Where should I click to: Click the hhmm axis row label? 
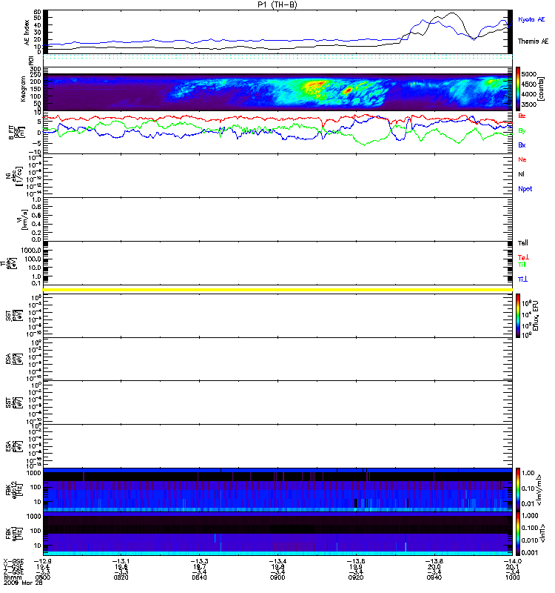[x=13, y=577]
